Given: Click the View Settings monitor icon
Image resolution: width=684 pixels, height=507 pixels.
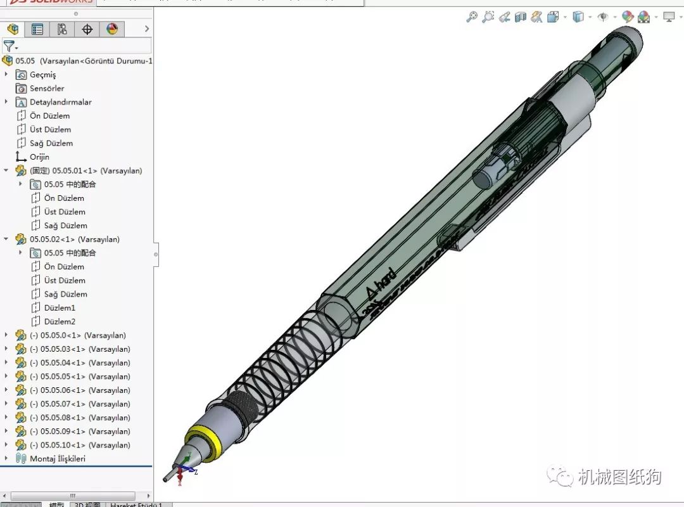Looking at the screenshot, I should click(x=669, y=17).
